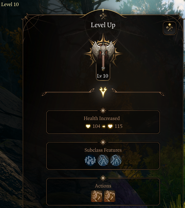The image size is (185, 208).
Task: Click the add multiclass button with plus sign
Action: [170, 28]
